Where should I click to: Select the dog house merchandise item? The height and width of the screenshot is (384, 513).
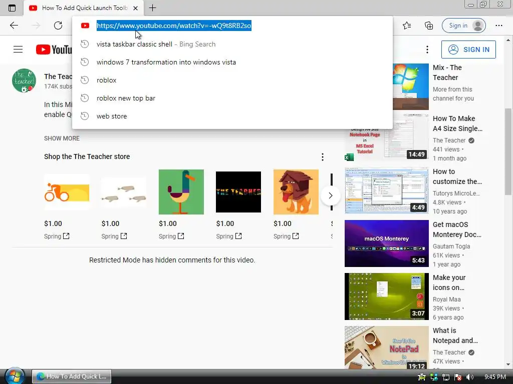(296, 192)
